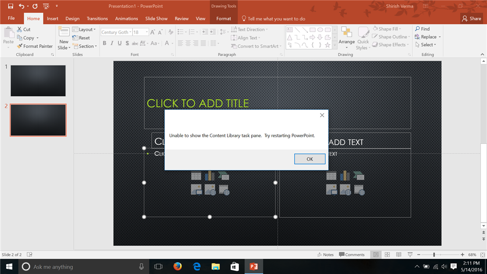Clear all formatting icon

pos(171,32)
